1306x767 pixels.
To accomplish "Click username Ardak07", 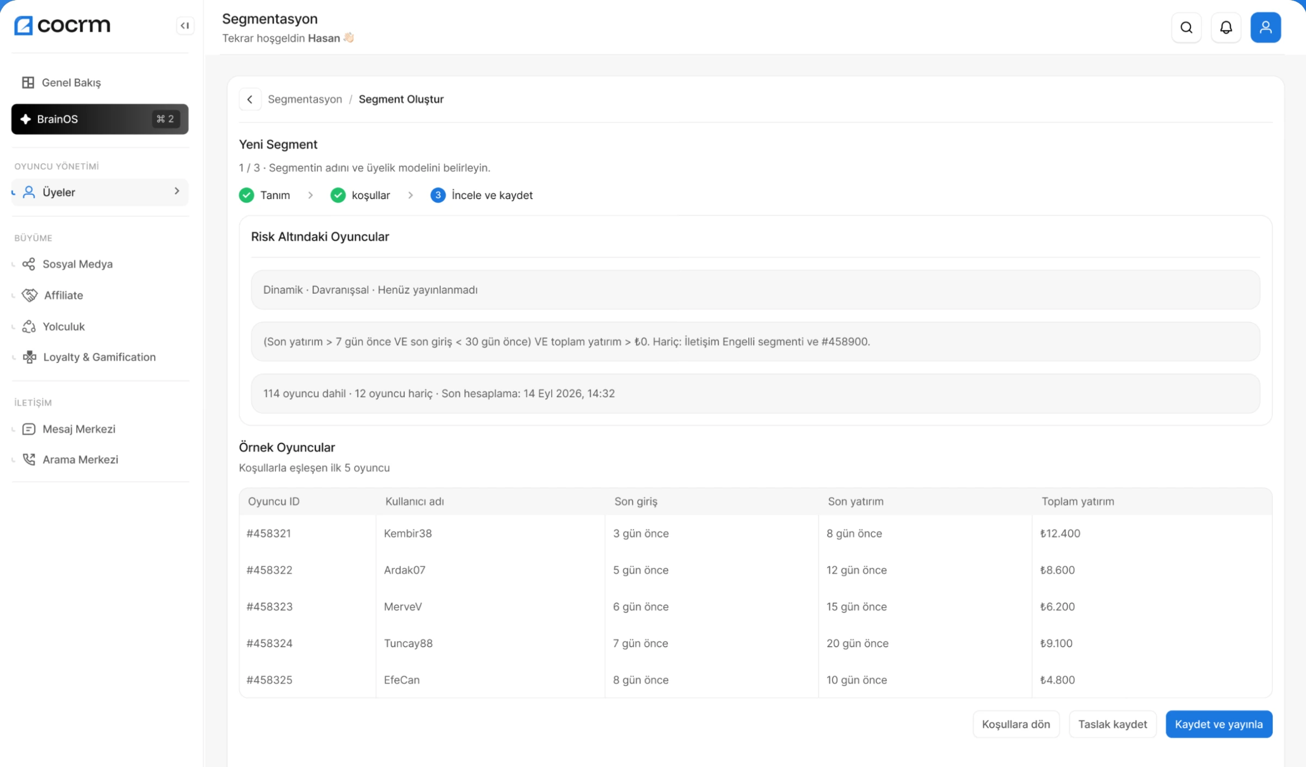I will (404, 570).
